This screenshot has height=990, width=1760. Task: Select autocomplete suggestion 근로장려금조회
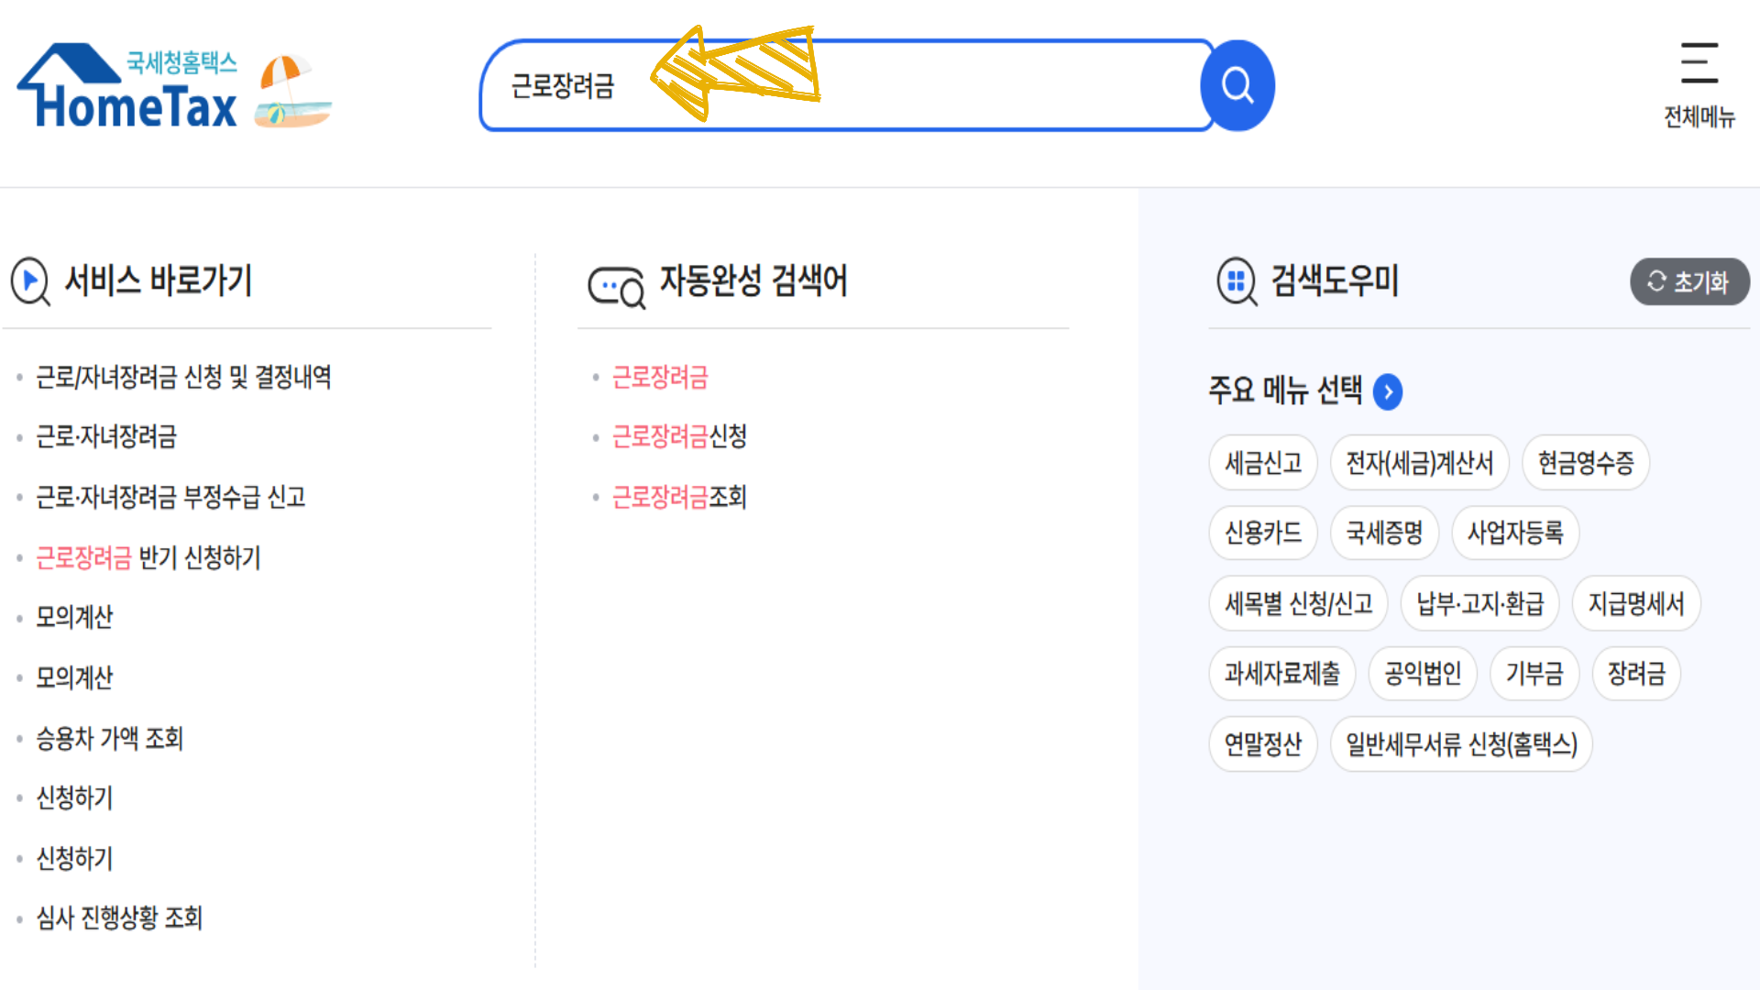click(678, 498)
